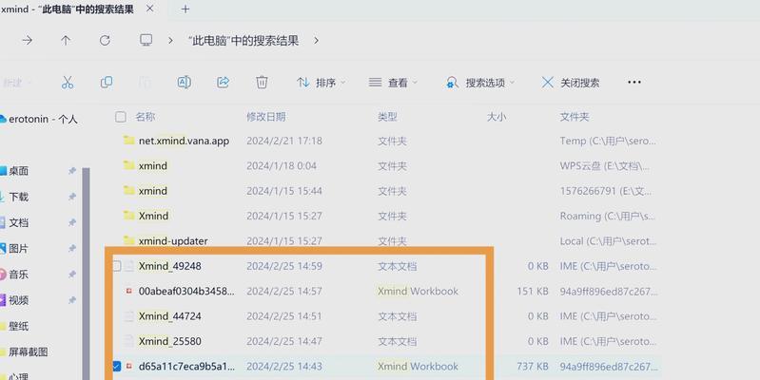Open the 搜索选项 dropdown

(x=480, y=83)
